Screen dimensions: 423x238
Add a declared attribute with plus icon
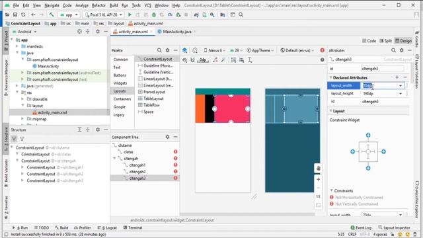397,77
